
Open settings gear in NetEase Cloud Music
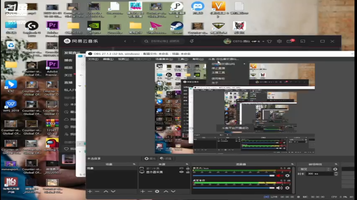pos(279,41)
